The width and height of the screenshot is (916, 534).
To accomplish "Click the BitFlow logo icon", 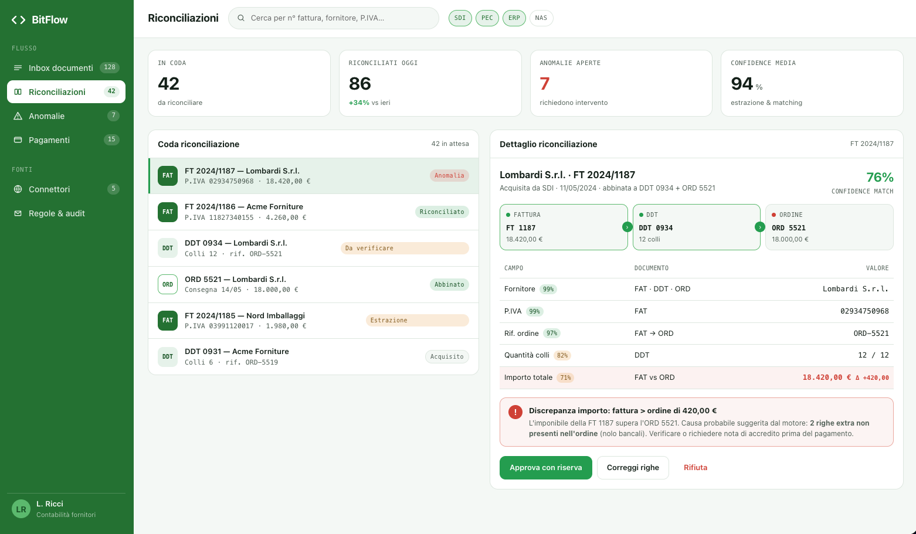I will (x=18, y=20).
